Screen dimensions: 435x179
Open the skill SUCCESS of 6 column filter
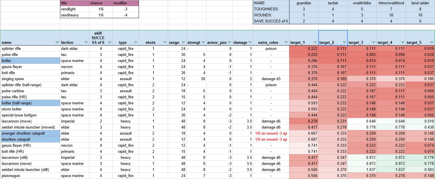coord(109,43)
